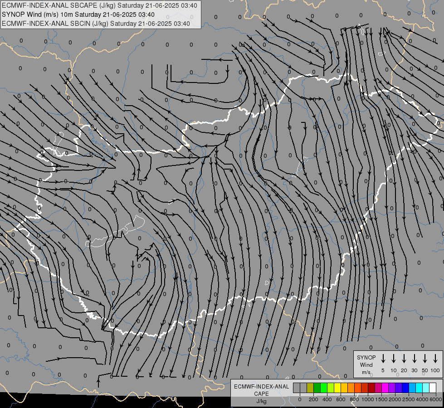Screen dimensions: 444x408
Task: Select the pure yellow CAPE swatch
Action: [337, 388]
